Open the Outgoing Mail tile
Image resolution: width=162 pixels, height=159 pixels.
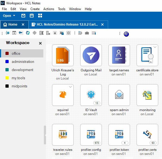pos(91,55)
